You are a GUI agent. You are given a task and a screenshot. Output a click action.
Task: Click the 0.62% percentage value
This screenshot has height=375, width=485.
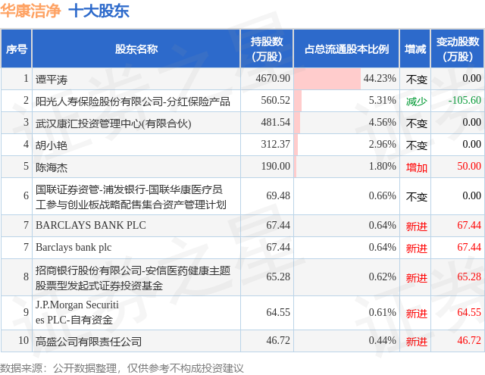point(382,277)
